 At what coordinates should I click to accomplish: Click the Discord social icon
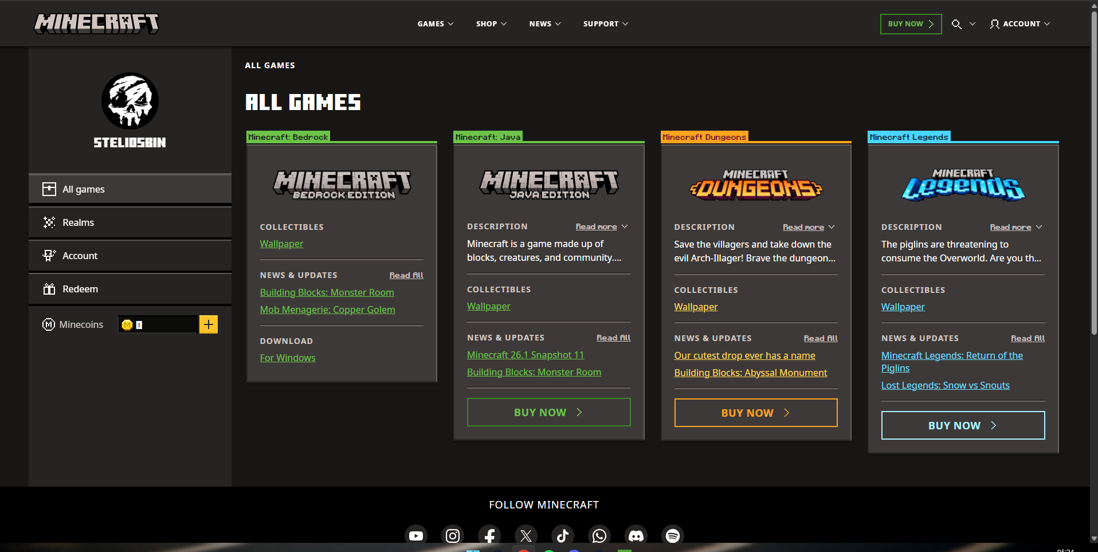(636, 535)
